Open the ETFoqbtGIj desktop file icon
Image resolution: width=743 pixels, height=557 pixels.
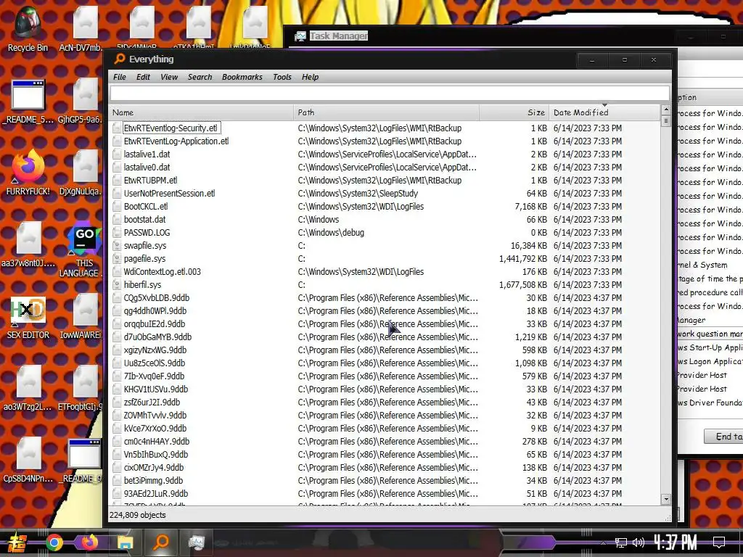point(81,389)
